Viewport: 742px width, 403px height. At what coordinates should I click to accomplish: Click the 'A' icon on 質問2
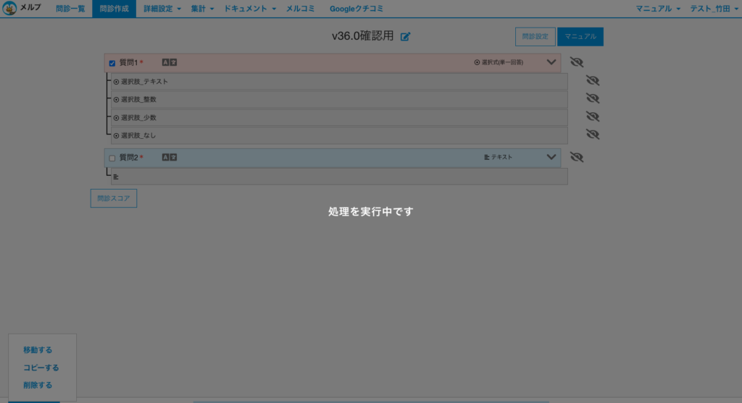coord(165,157)
